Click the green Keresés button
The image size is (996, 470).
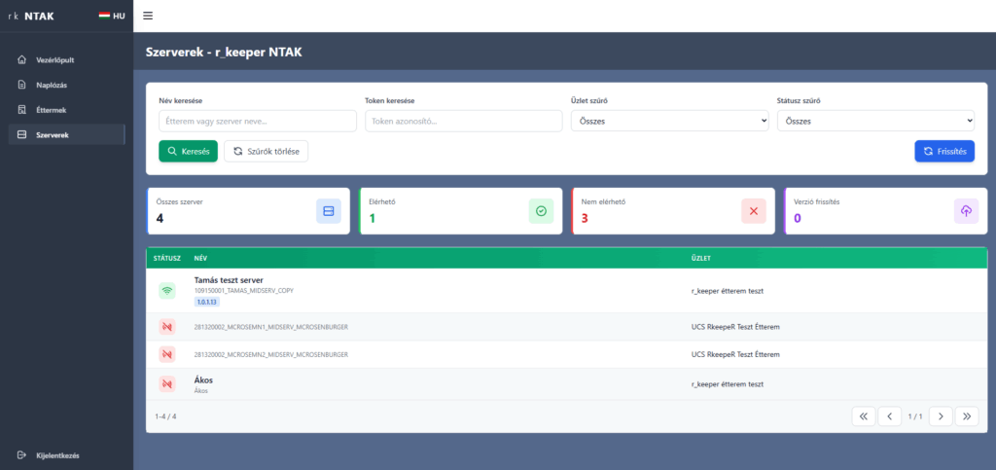click(188, 151)
